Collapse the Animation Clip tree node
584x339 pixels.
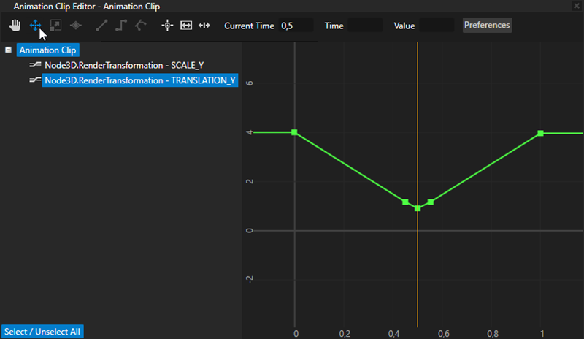(x=8, y=50)
